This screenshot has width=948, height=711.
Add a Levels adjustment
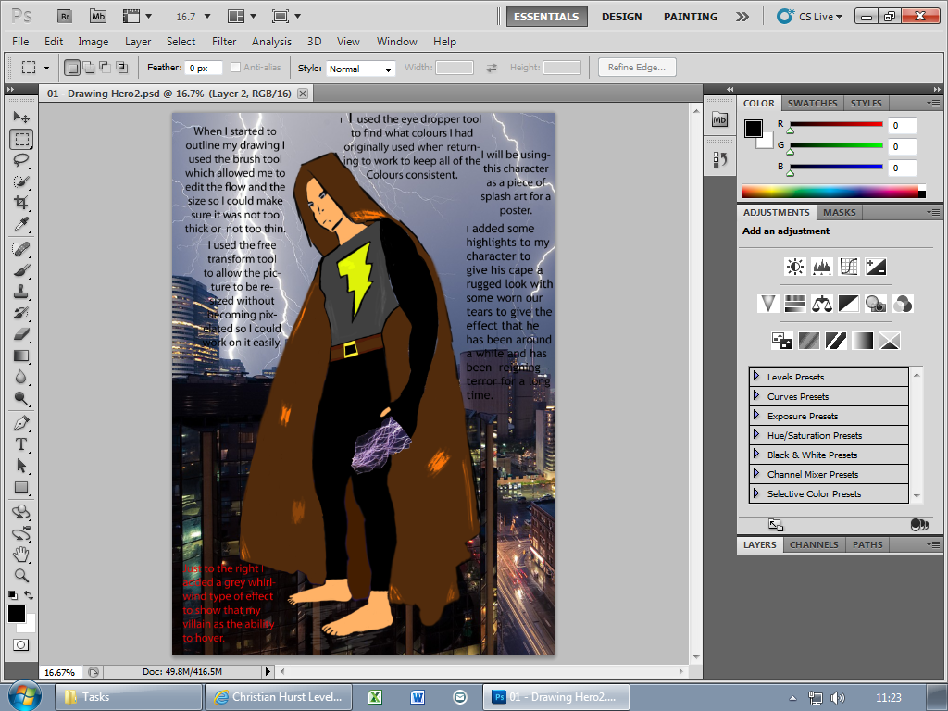(822, 267)
